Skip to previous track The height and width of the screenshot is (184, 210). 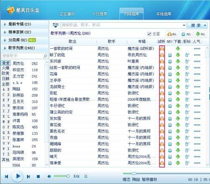tap(6, 176)
